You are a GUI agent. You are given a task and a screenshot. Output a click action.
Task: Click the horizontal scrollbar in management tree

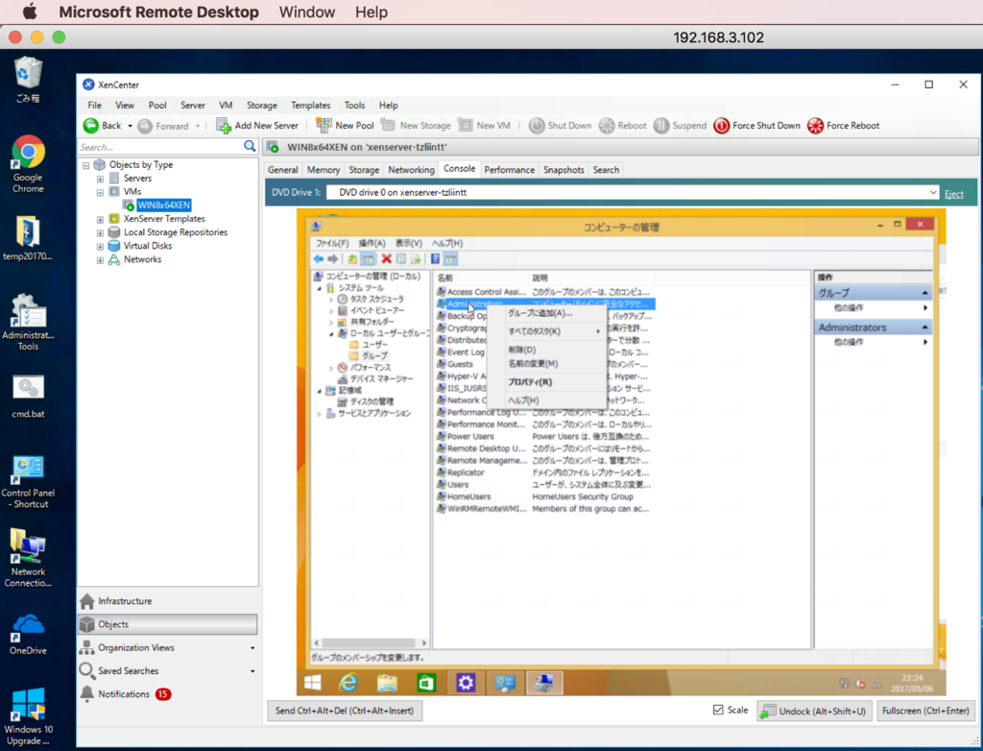370,643
